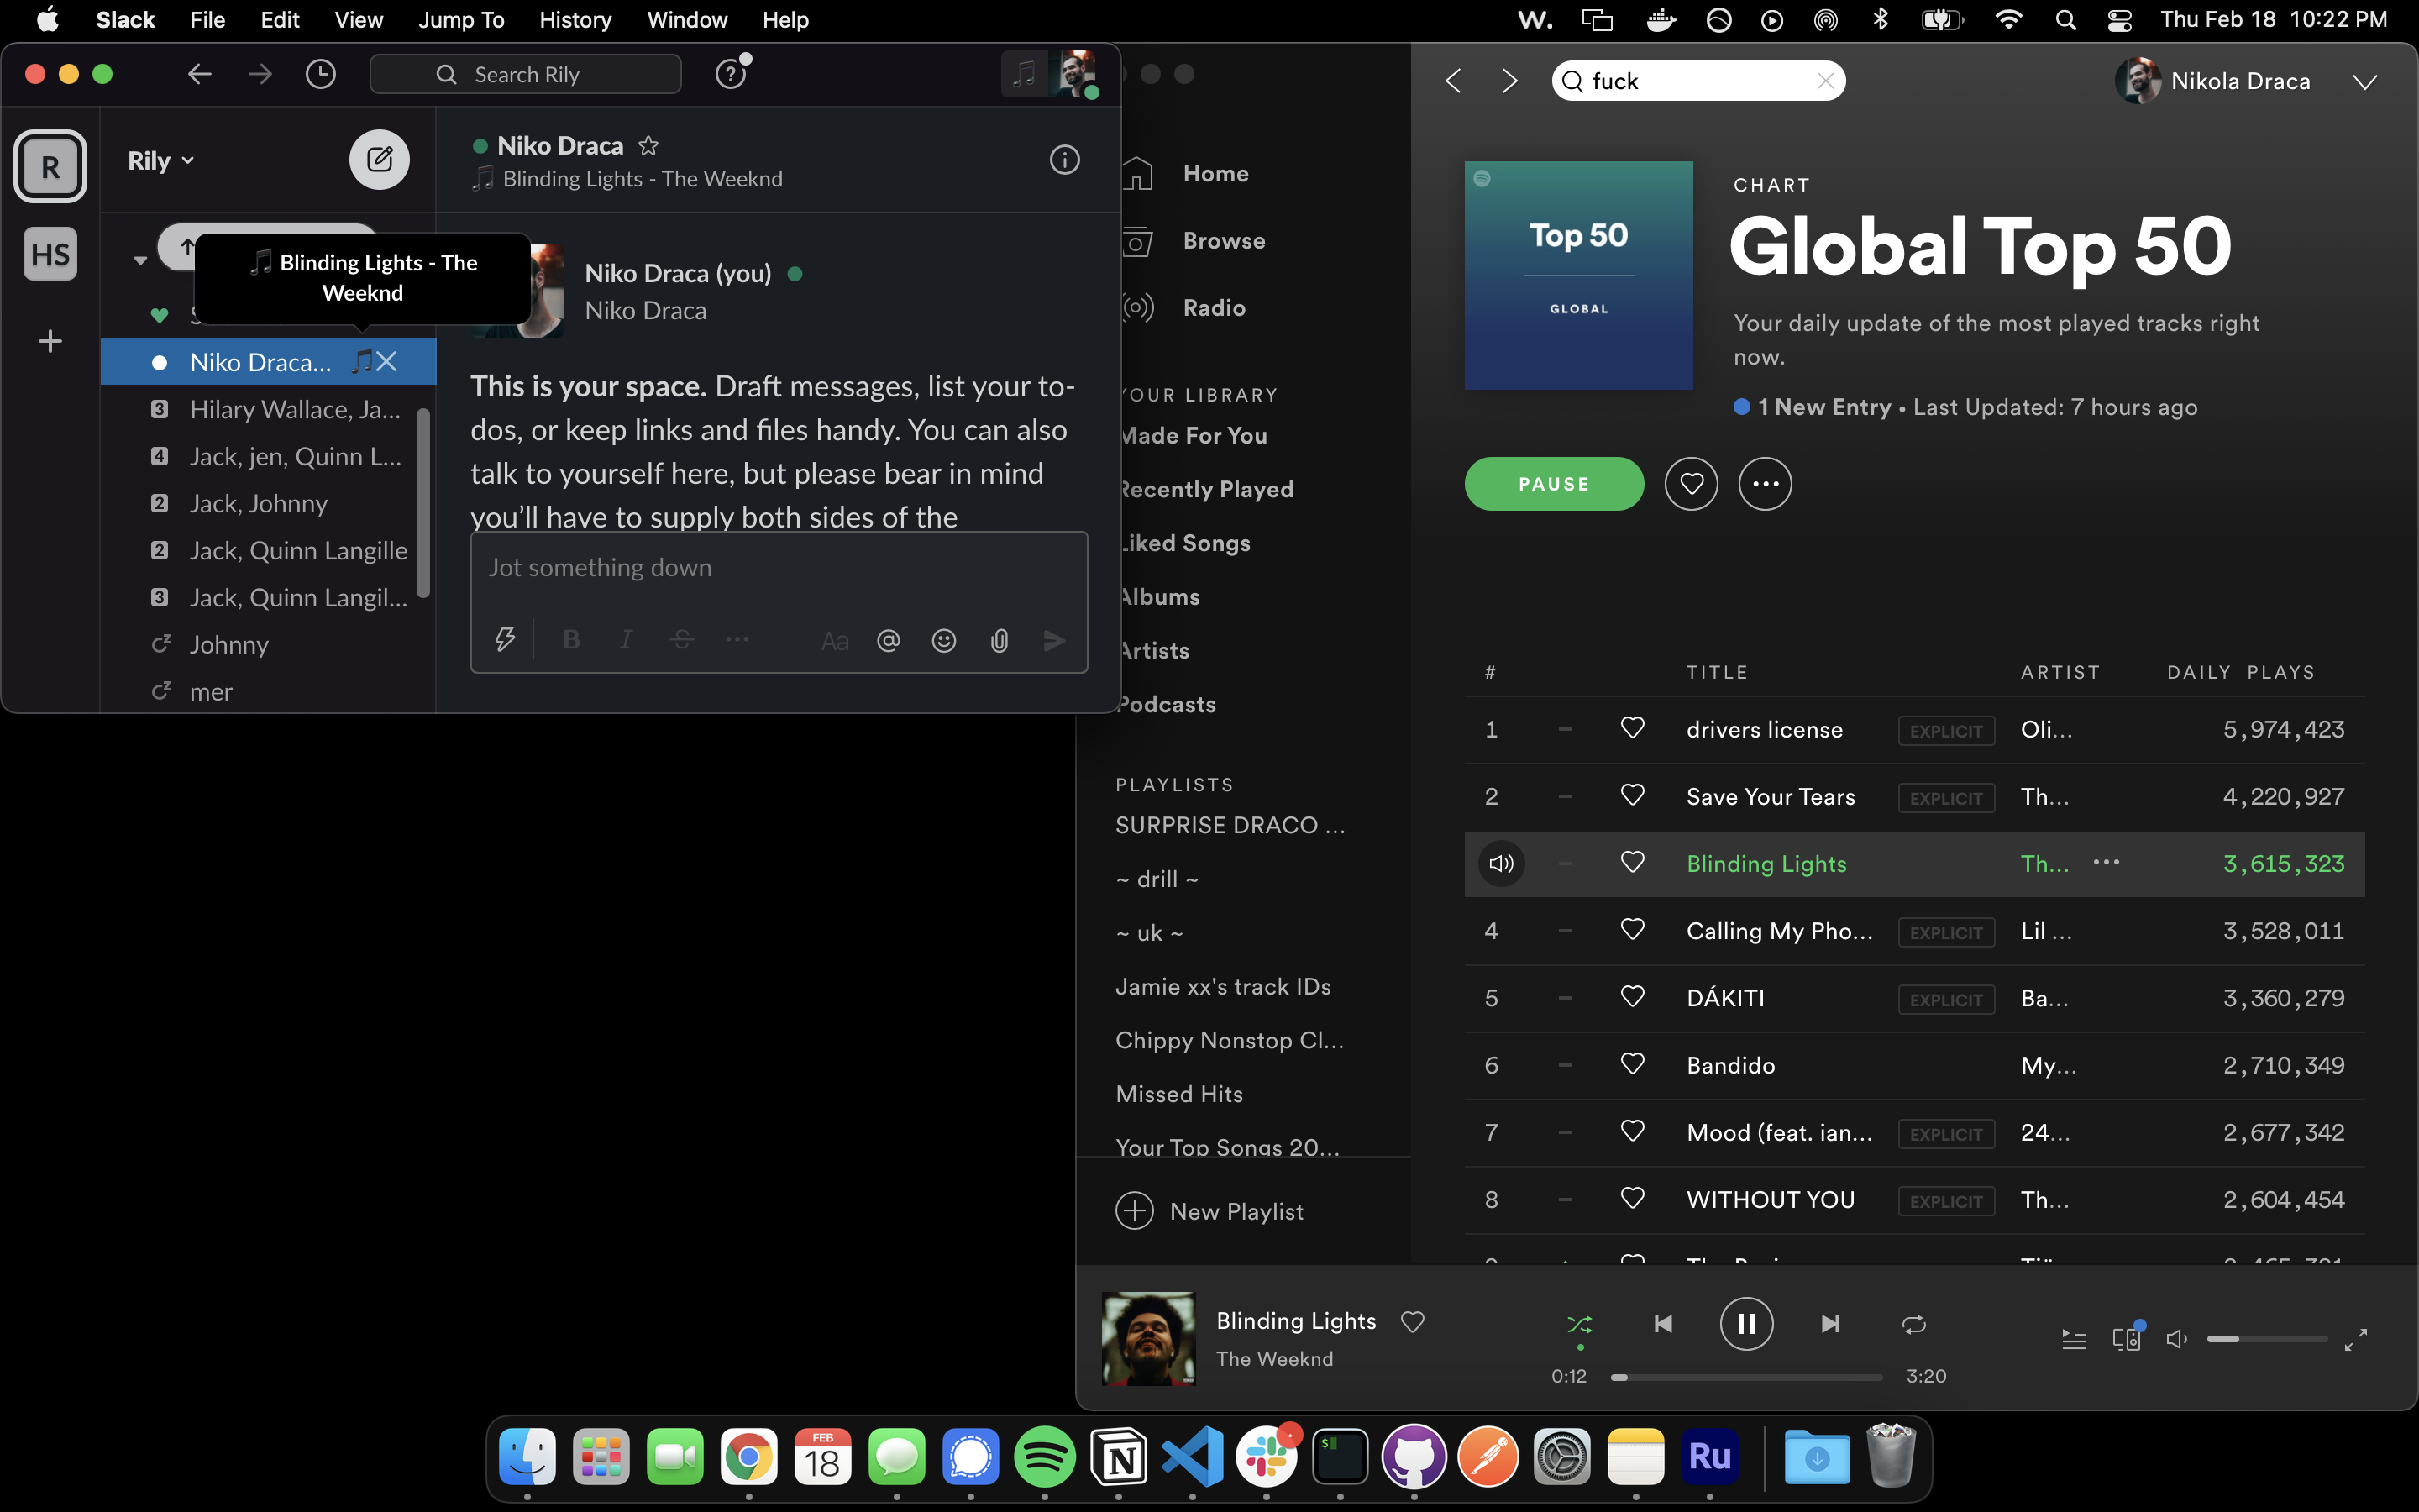Viewport: 2419px width, 1512px height.
Task: Open Spotify Radio page
Action: [x=1214, y=308]
